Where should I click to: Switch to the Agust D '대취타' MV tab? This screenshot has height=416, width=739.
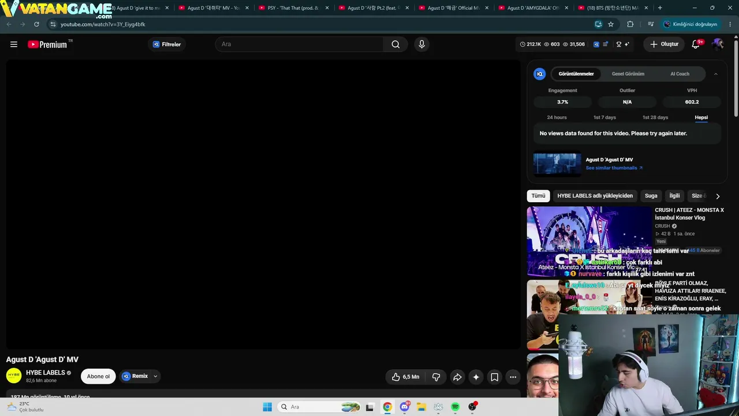pyautogui.click(x=212, y=8)
